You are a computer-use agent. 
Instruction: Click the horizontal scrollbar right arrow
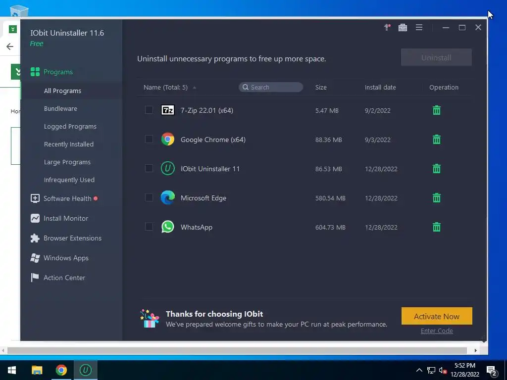pyautogui.click(x=475, y=351)
